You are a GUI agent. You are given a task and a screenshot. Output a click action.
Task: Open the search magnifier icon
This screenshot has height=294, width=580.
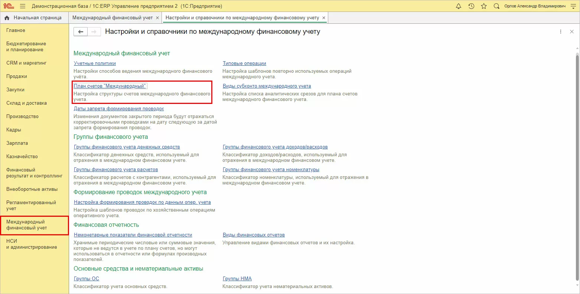click(496, 6)
